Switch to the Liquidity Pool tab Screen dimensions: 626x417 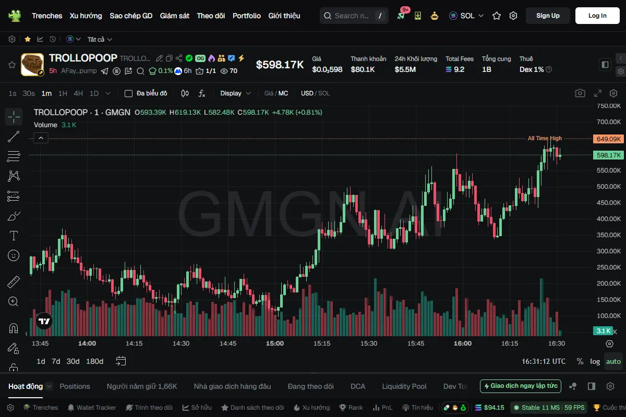[x=404, y=386]
